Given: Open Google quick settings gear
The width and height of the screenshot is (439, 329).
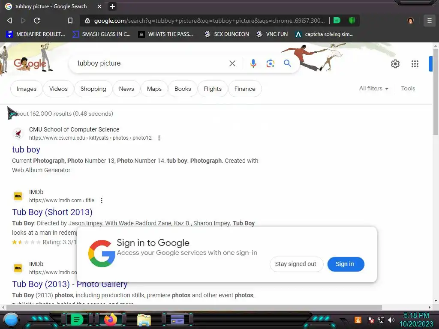Looking at the screenshot, I should coord(395,64).
